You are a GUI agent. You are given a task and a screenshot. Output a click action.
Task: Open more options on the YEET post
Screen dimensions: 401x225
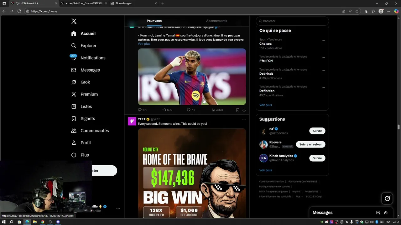tap(244, 119)
